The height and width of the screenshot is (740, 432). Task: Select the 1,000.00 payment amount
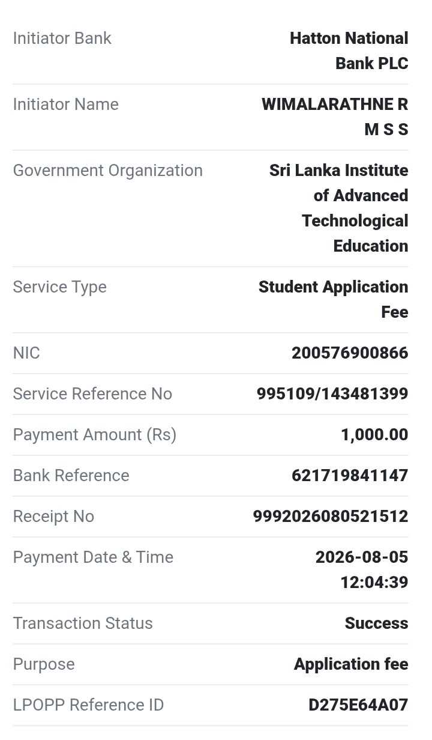374,434
